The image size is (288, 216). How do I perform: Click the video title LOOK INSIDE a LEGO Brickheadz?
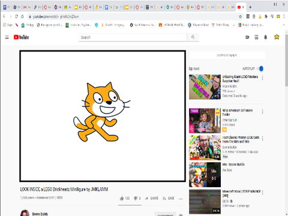(x=64, y=189)
